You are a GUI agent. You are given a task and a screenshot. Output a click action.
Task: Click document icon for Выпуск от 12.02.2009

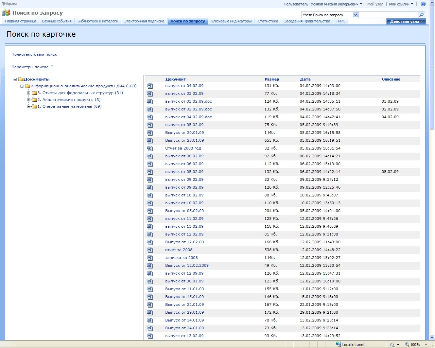click(150, 266)
